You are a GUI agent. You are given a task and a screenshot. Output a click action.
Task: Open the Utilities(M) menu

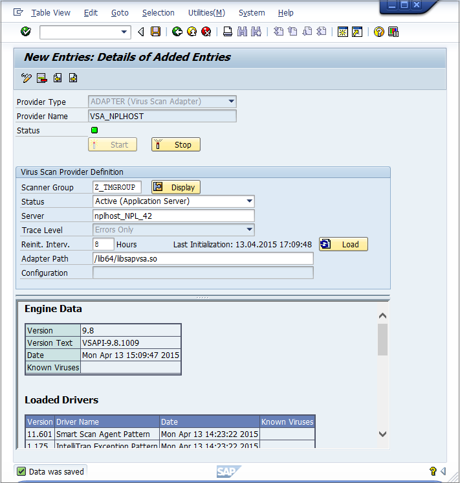(x=206, y=12)
